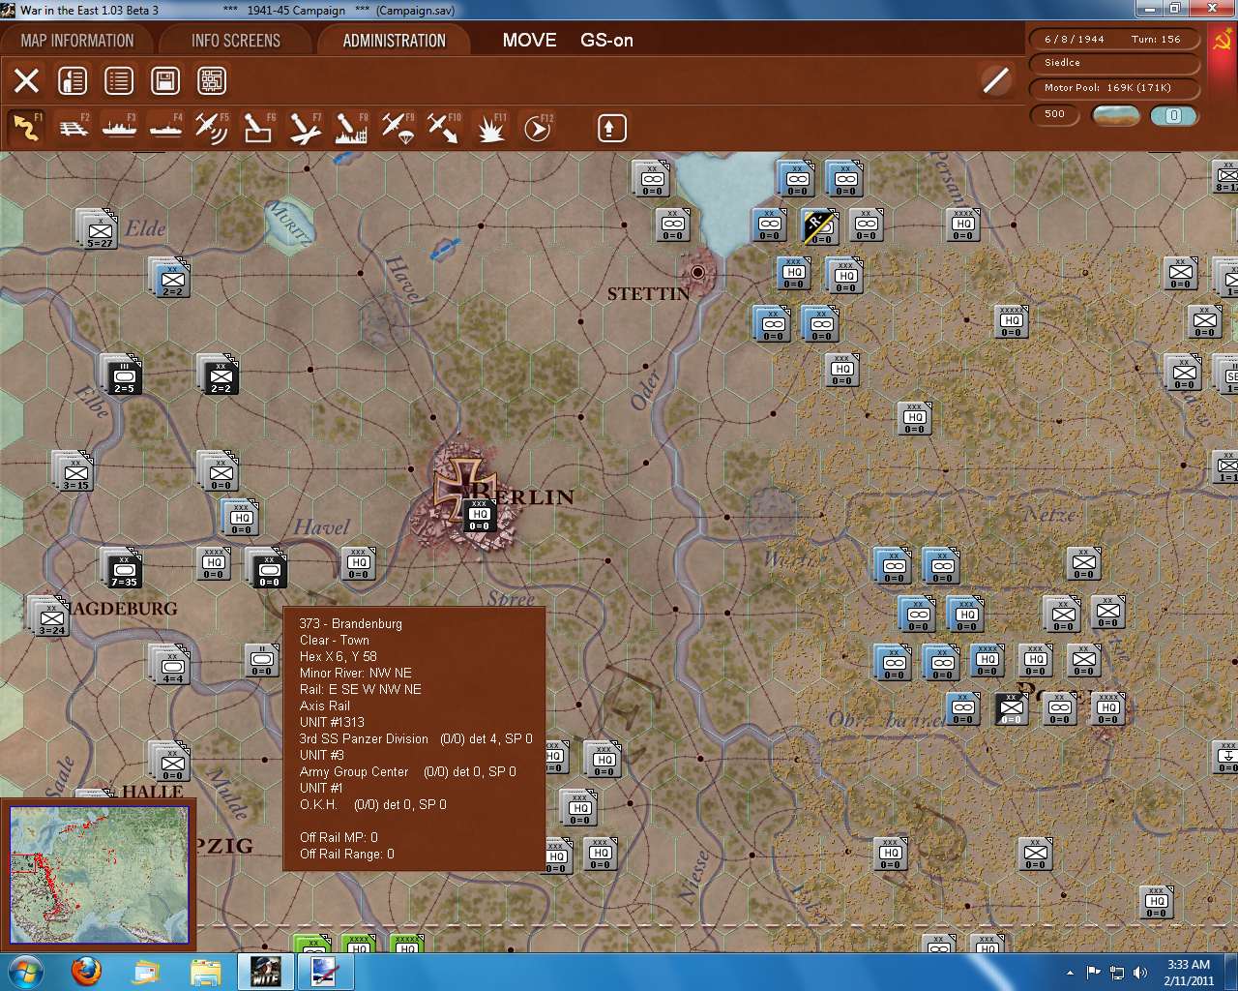Open the MAP INFORMATION tab
The image size is (1238, 991).
click(77, 41)
